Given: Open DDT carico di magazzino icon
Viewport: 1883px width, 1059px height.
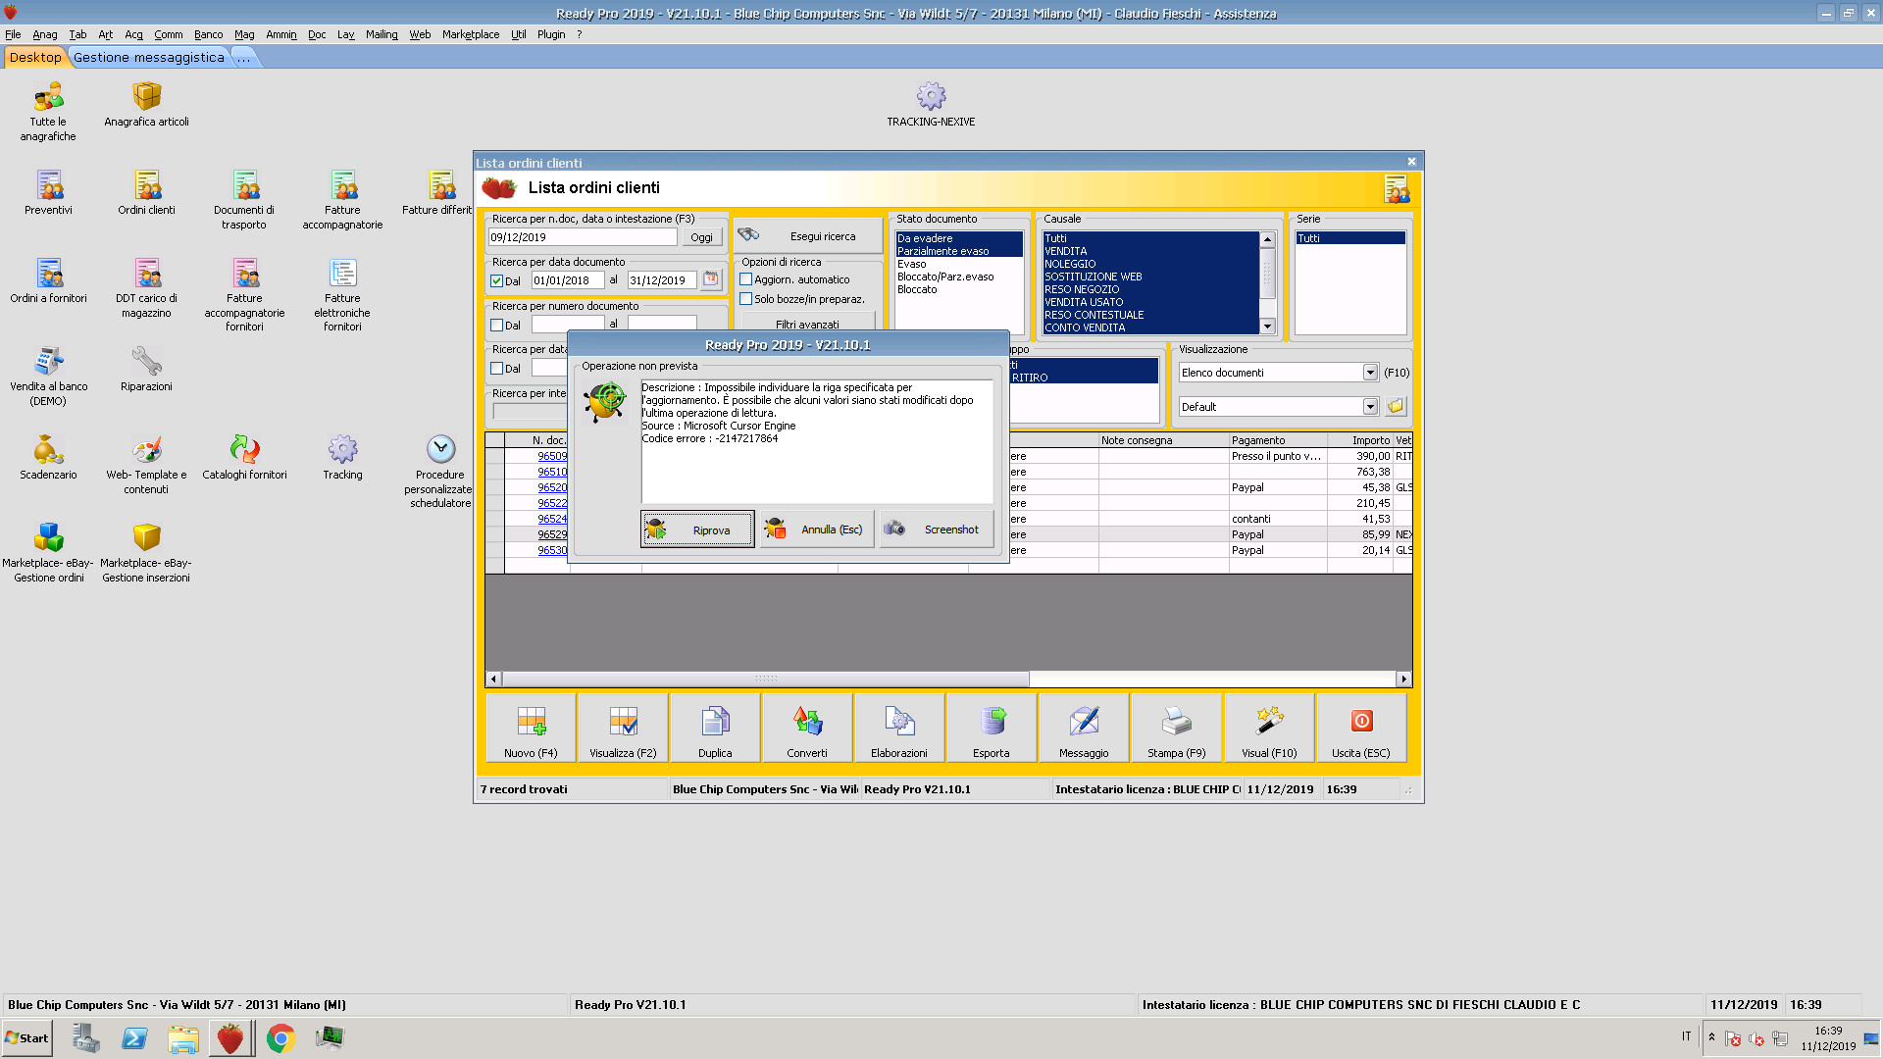Looking at the screenshot, I should 146,288.
